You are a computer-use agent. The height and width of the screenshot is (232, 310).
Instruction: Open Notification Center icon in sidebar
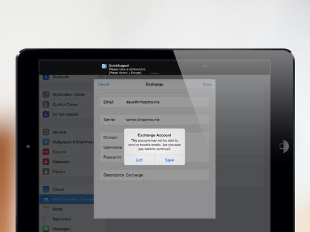pos(46,95)
